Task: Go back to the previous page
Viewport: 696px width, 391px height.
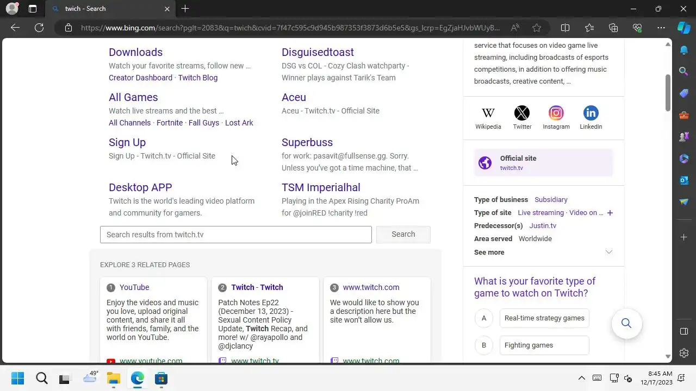Action: (15, 28)
